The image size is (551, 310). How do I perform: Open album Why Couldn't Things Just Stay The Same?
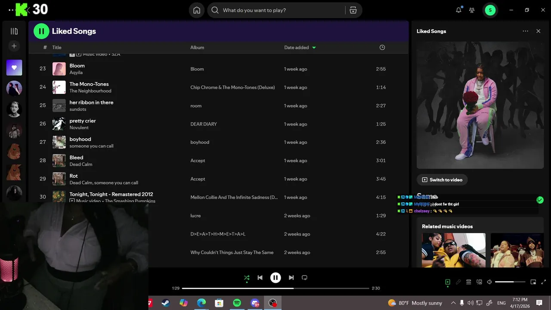232,252
